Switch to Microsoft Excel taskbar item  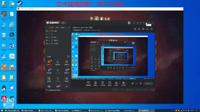96,111
